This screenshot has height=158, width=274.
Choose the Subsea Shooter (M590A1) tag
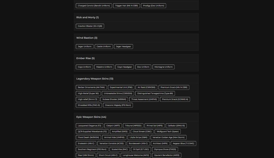coord(114,99)
